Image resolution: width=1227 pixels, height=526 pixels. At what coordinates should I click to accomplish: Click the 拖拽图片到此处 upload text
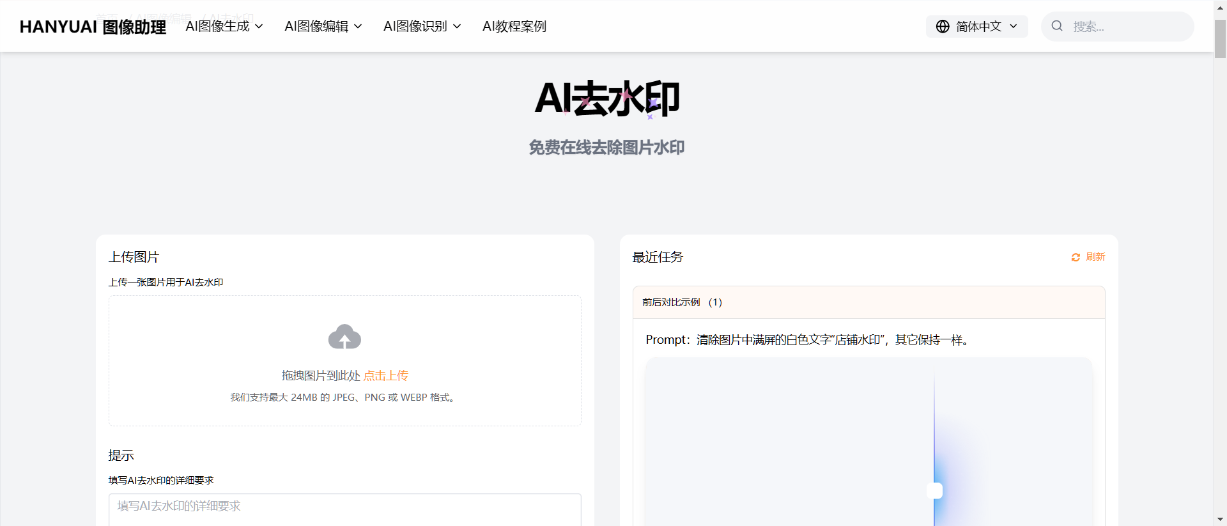click(x=321, y=376)
